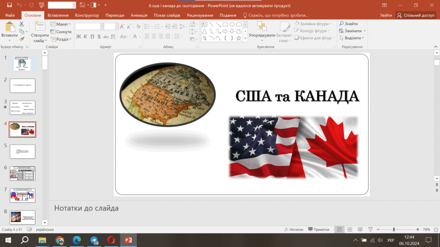This screenshot has width=440, height=247.
Task: Open the font name combo box dropdown
Action: click(102, 27)
